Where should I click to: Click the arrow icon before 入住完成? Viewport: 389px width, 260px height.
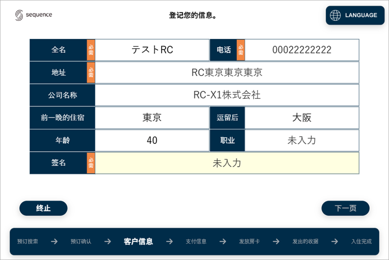coord(335,241)
